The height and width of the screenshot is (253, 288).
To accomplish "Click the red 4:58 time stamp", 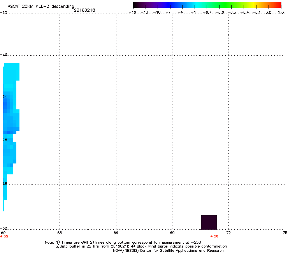I will (x=214, y=236).
